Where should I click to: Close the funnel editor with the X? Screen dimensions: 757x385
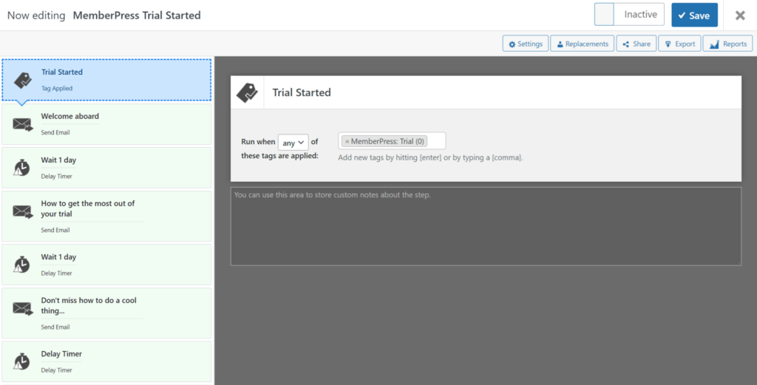pyautogui.click(x=740, y=16)
